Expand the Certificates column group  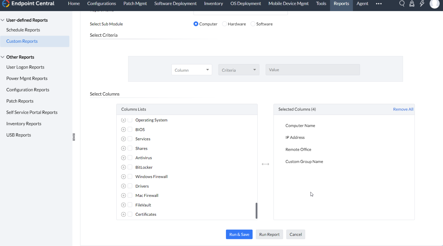[124, 214]
